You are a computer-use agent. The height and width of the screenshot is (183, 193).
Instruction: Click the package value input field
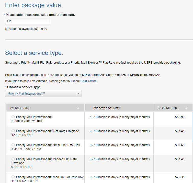coord(28,21)
